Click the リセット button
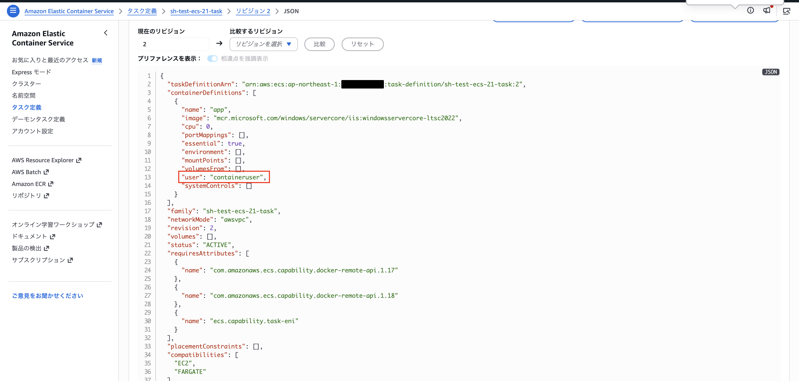This screenshot has height=381, width=799. pyautogui.click(x=362, y=44)
